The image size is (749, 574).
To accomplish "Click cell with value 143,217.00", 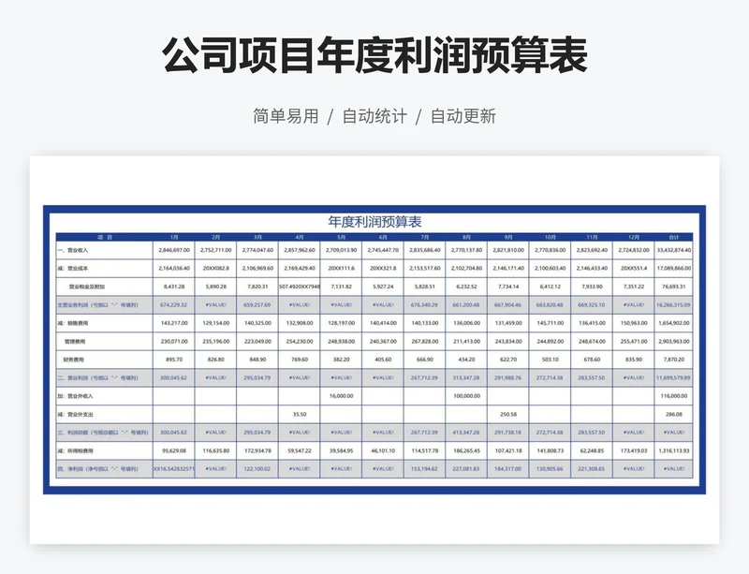I will click(x=174, y=323).
